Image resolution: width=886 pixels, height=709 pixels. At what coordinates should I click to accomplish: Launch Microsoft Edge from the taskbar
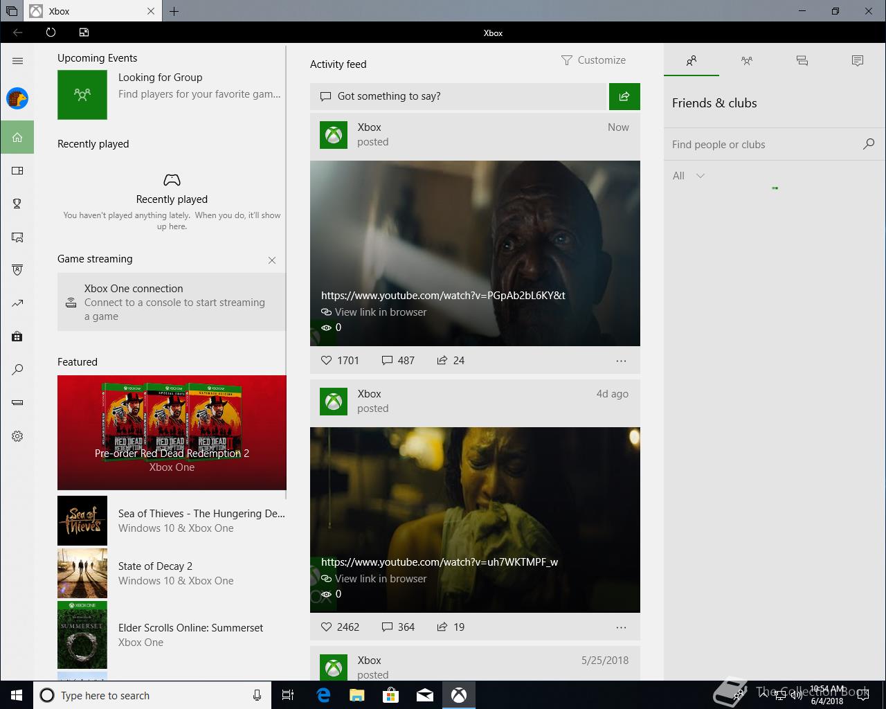point(323,695)
